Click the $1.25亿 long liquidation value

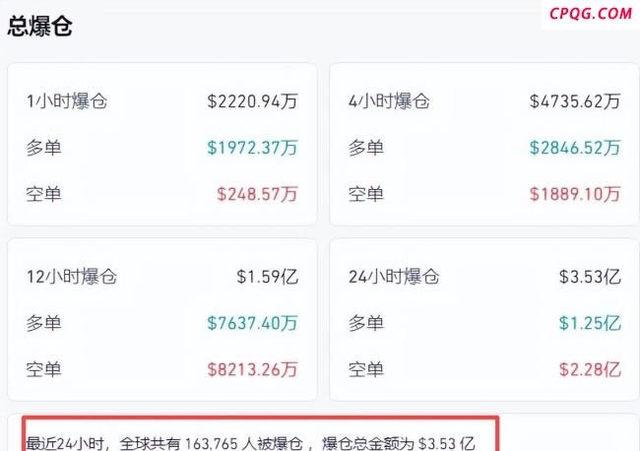590,323
